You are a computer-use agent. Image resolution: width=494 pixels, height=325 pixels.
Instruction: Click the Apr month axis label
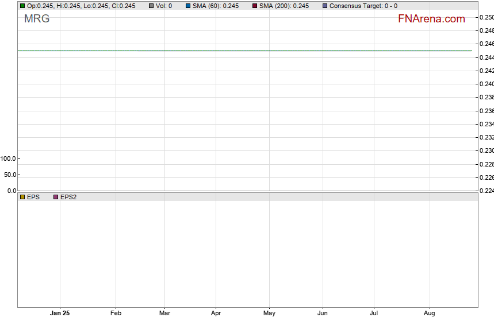pos(216,314)
